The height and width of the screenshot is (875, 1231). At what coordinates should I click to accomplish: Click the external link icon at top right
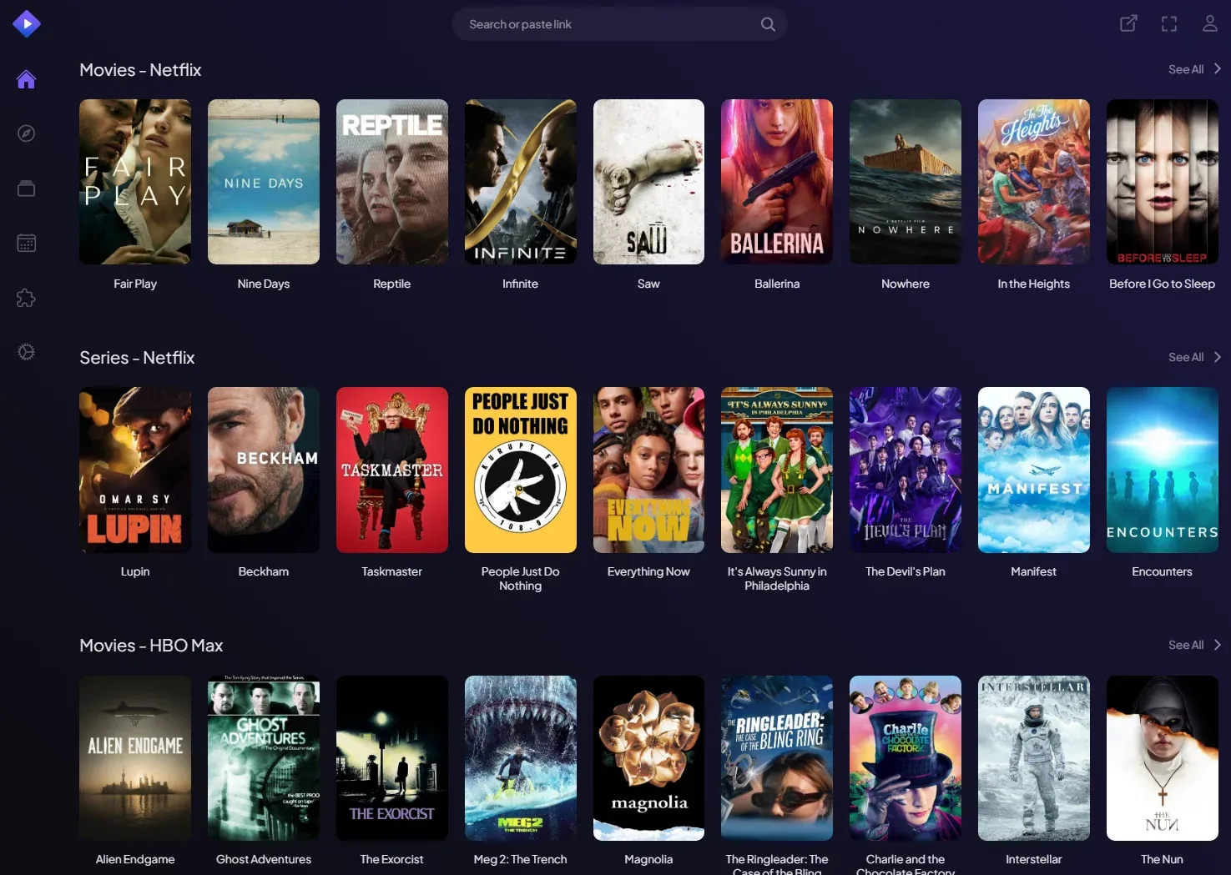(x=1128, y=23)
